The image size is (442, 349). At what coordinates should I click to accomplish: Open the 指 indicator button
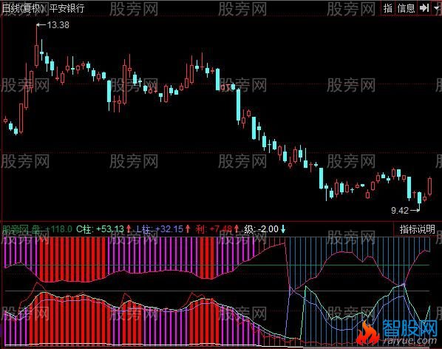(x=388, y=8)
